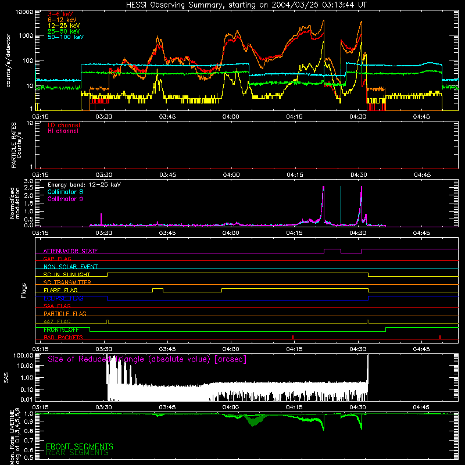Click 'Size of Reduced Triangle' caption
Screen dimensions: 465x465
pos(147,359)
